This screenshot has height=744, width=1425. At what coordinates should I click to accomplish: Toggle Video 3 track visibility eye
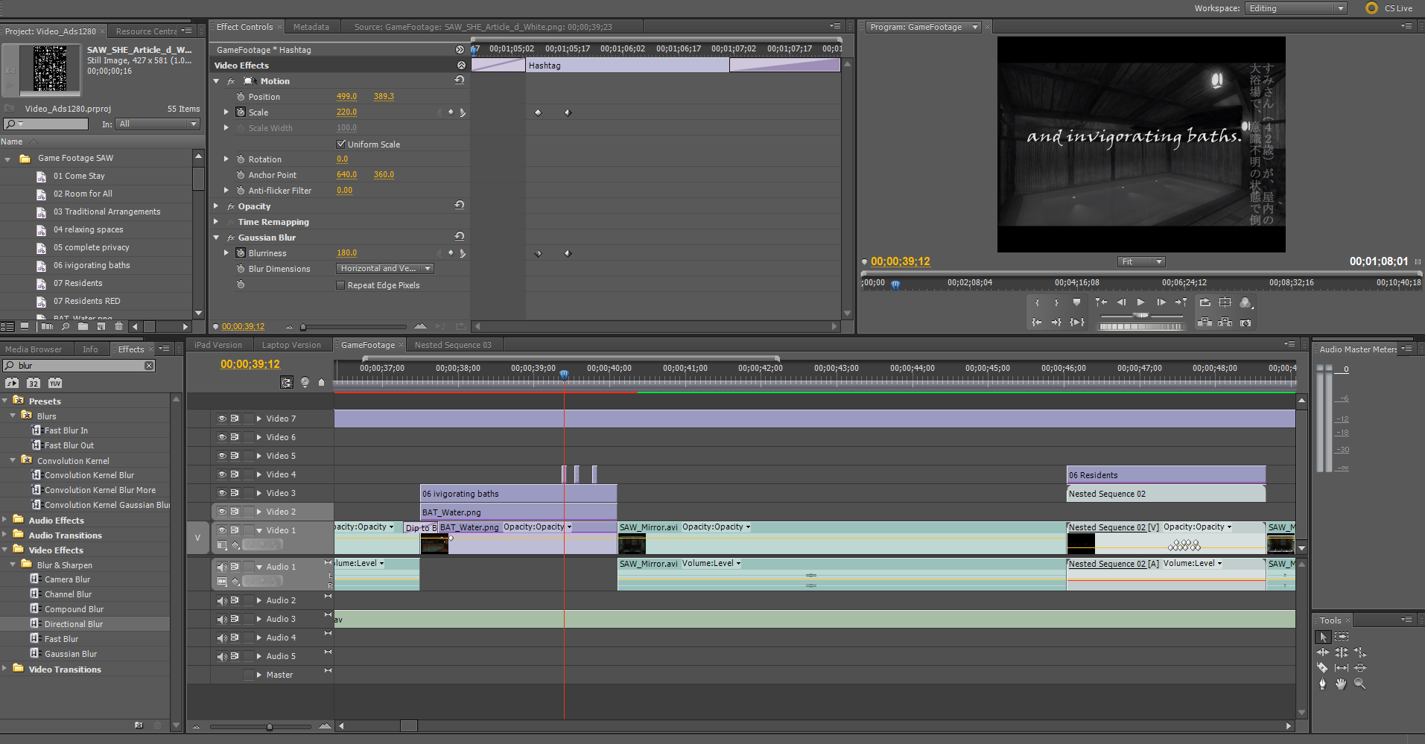click(x=221, y=493)
